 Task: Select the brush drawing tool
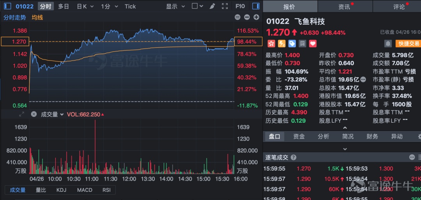[212, 6]
